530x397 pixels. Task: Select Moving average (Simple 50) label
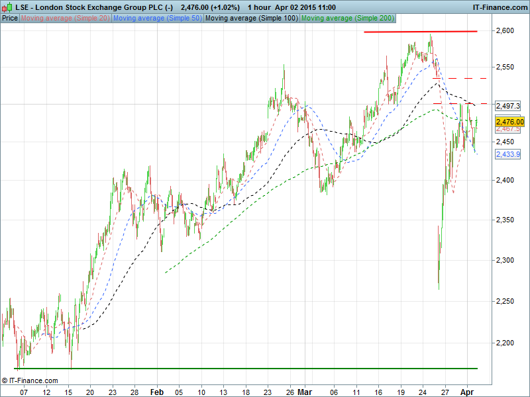pyautogui.click(x=158, y=18)
